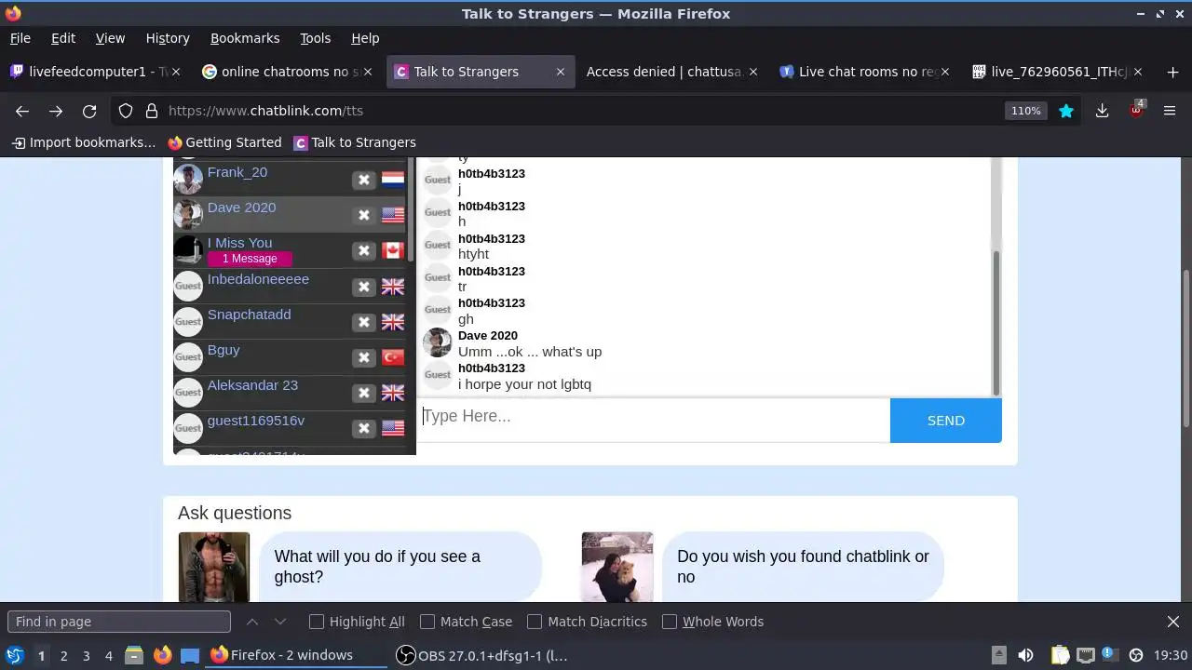Open the View menu

(x=110, y=38)
